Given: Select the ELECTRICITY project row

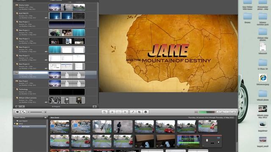Looking at the screenshot, I should click(55, 16).
